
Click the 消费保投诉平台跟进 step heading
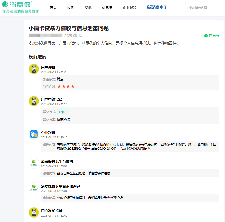click(x=57, y=162)
